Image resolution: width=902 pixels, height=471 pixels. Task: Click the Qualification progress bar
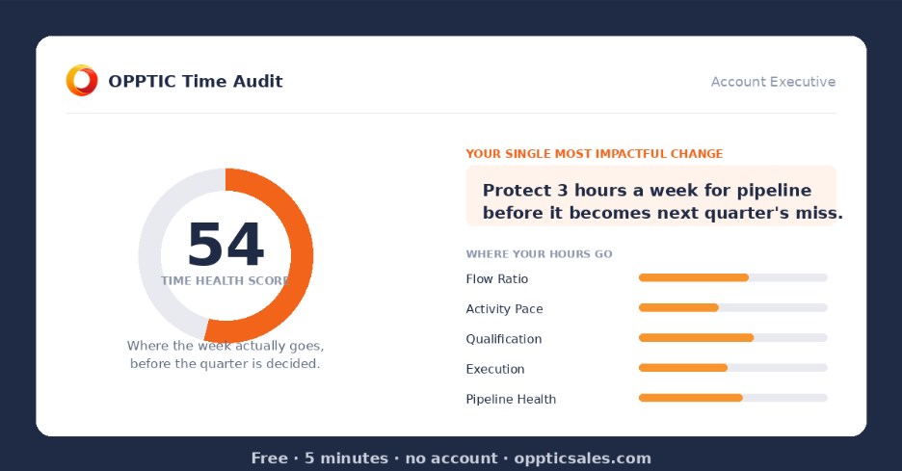click(732, 337)
